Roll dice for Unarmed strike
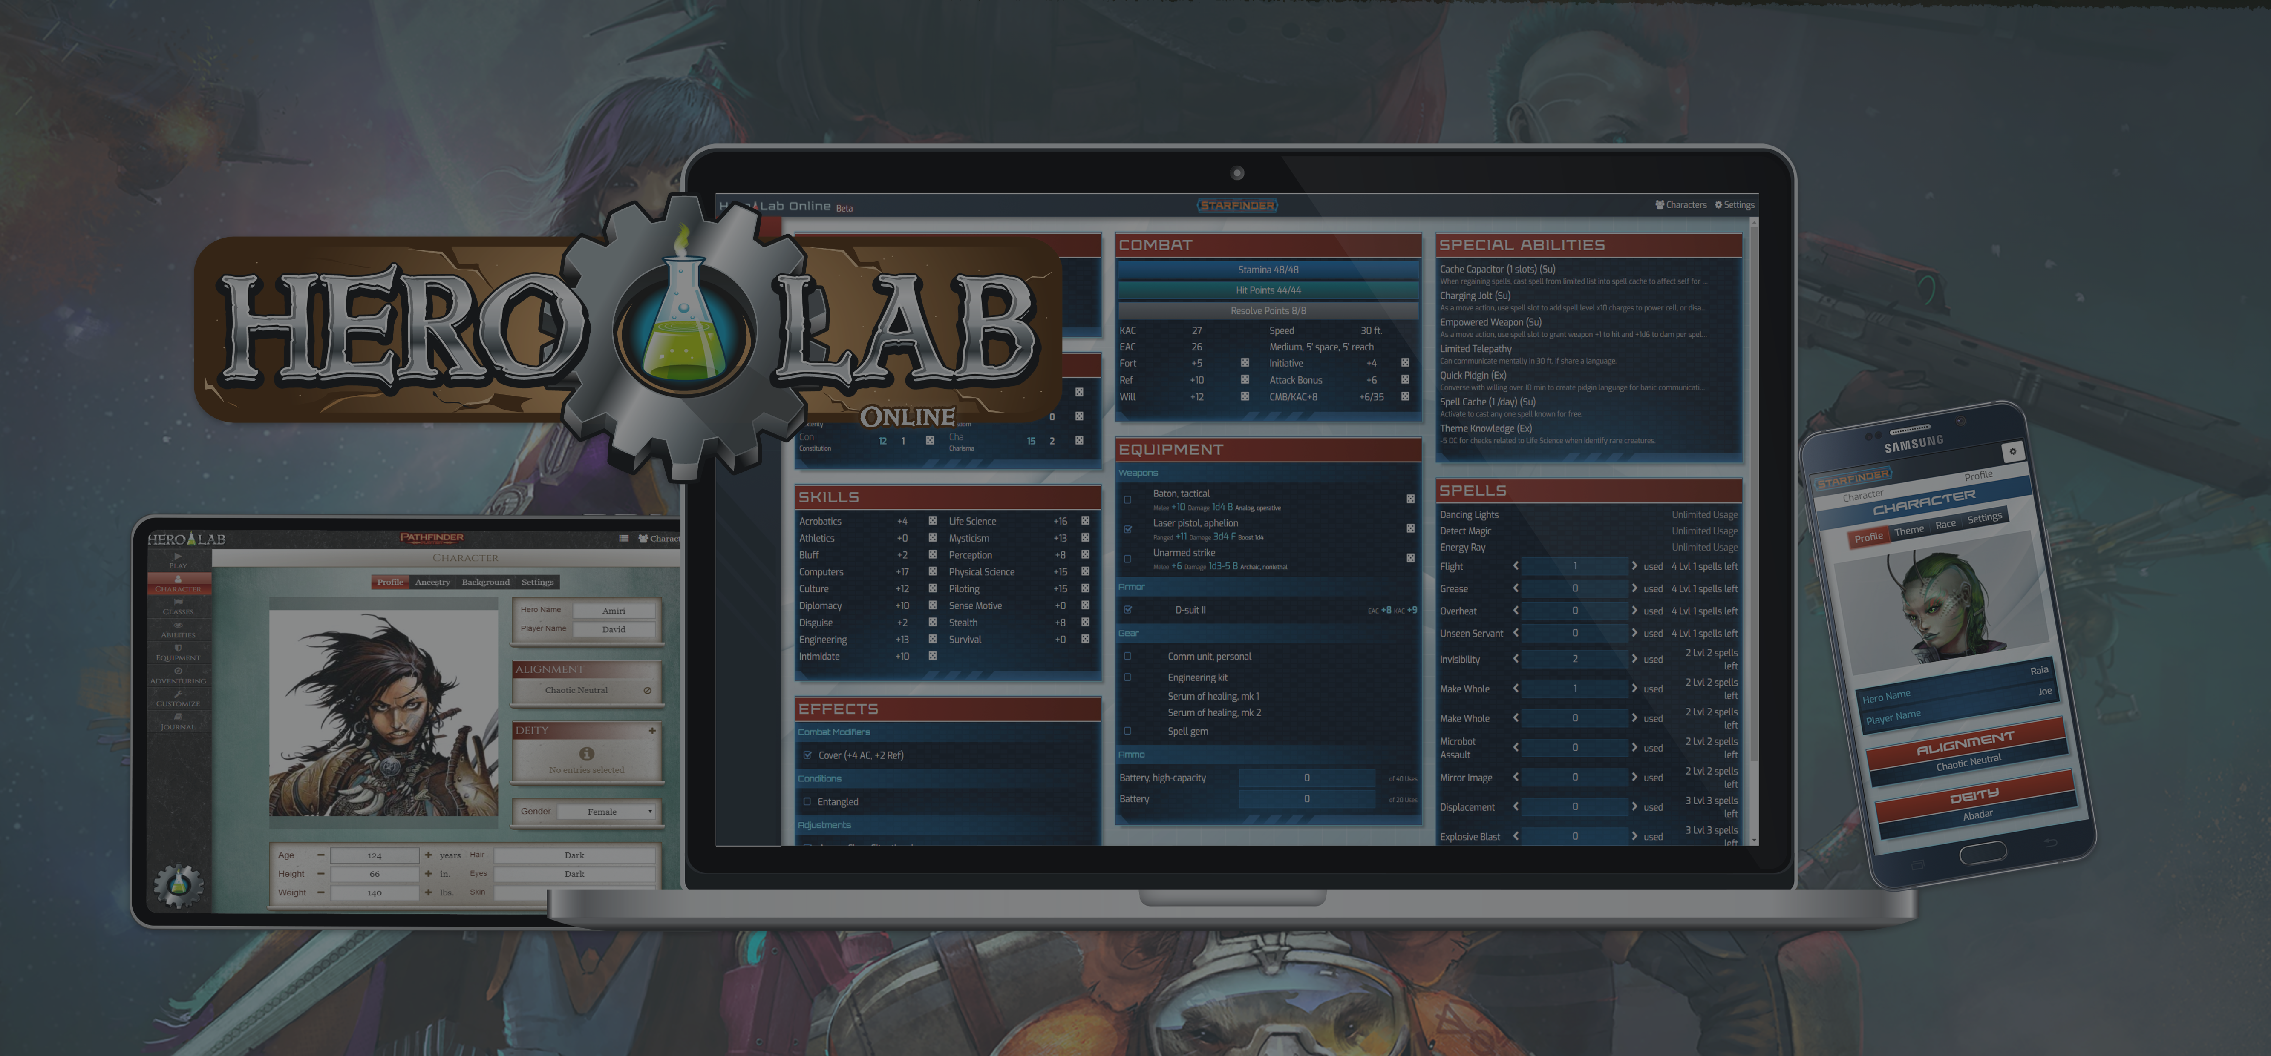The image size is (2271, 1056). pos(1411,557)
